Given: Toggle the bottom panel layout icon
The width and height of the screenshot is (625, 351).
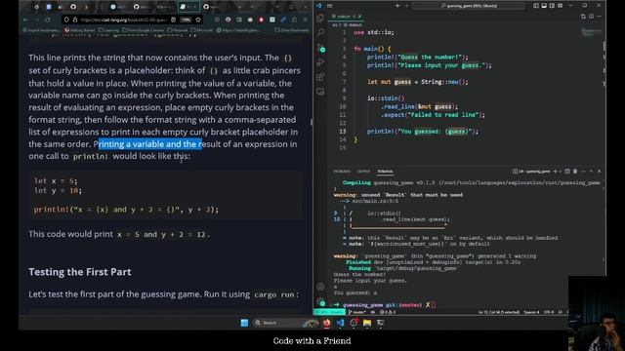Looking at the screenshot, I should coord(544,6).
